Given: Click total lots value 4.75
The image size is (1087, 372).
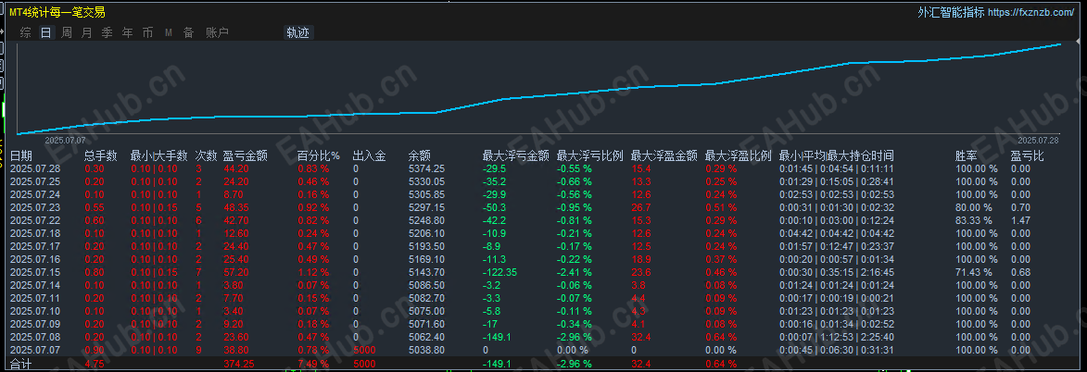Looking at the screenshot, I should point(95,364).
